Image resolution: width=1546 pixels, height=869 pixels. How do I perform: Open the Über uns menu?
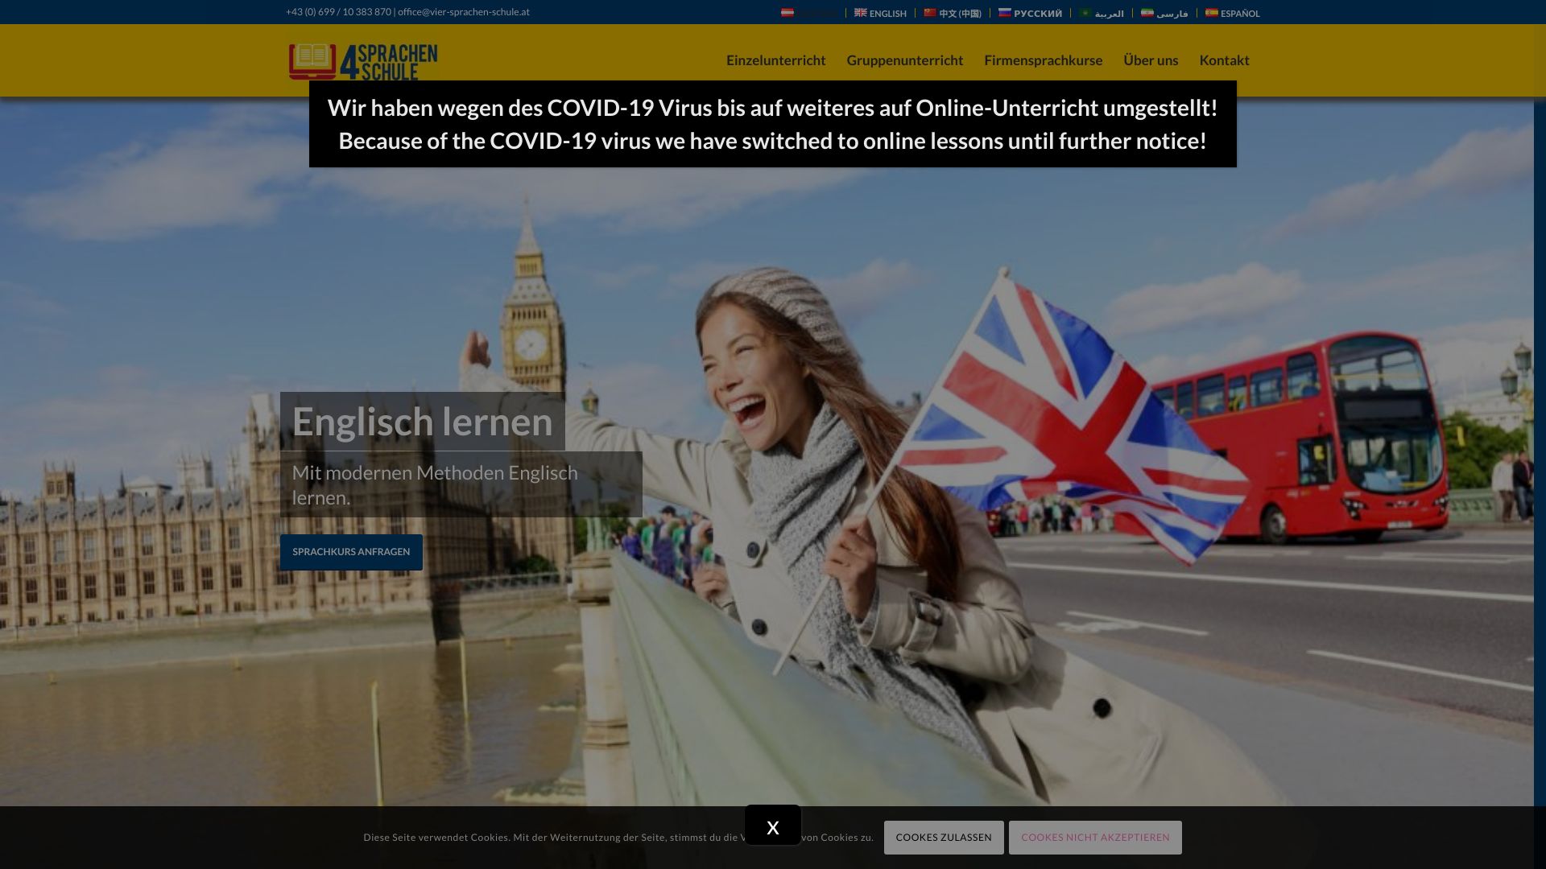coord(1150,60)
